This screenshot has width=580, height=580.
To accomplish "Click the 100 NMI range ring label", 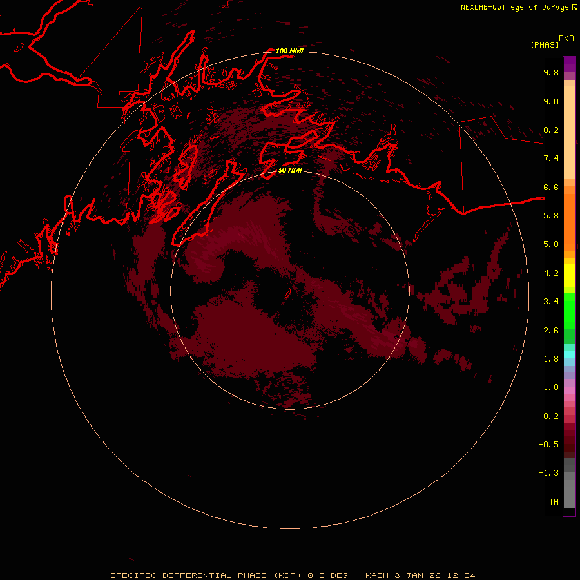I will click(289, 51).
